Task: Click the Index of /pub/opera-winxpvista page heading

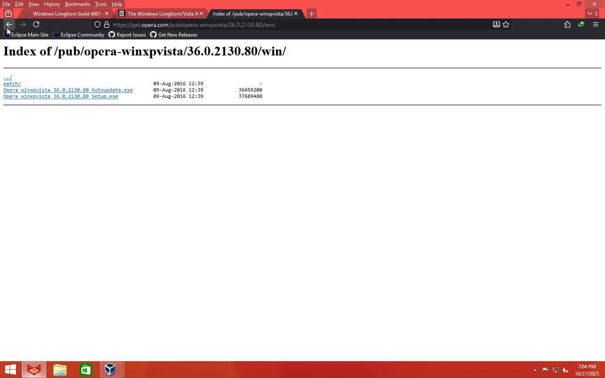Action: [145, 51]
